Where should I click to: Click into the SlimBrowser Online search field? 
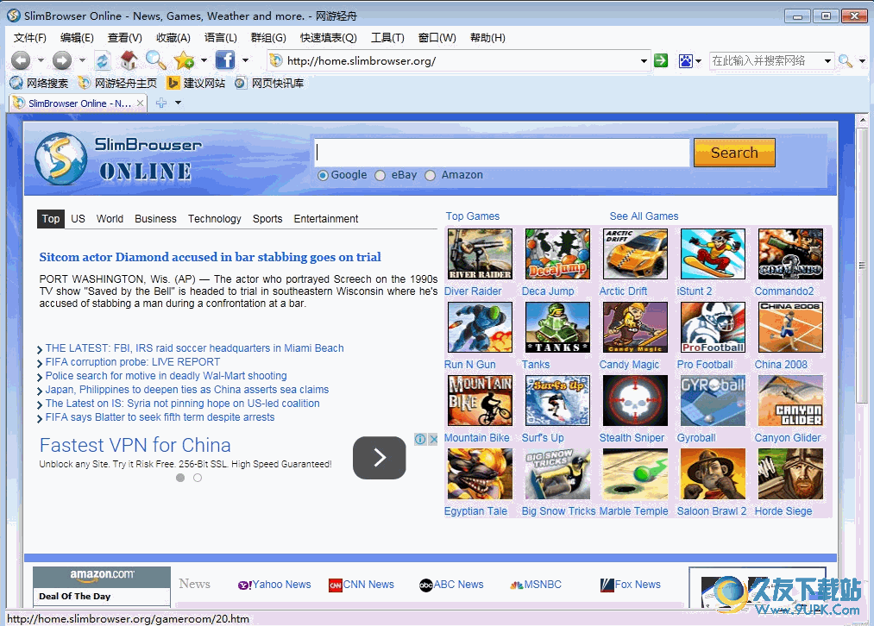[x=501, y=153]
